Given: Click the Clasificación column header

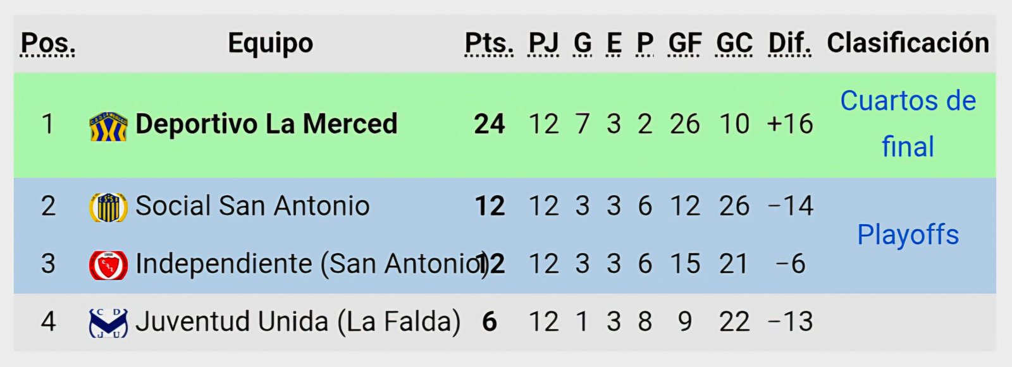Looking at the screenshot, I should [x=908, y=43].
